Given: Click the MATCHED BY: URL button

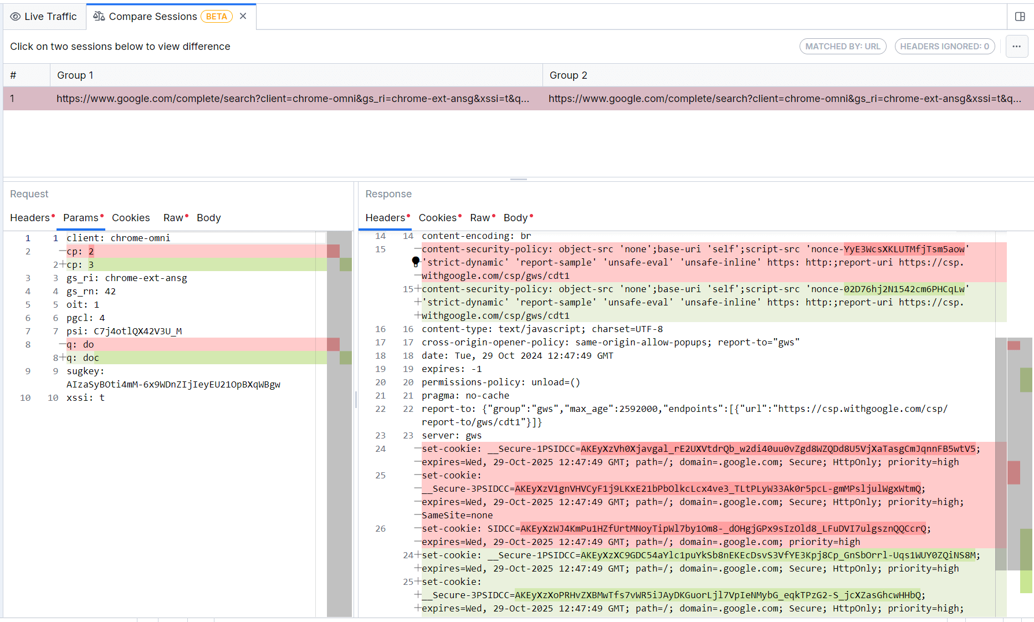Looking at the screenshot, I should tap(843, 46).
